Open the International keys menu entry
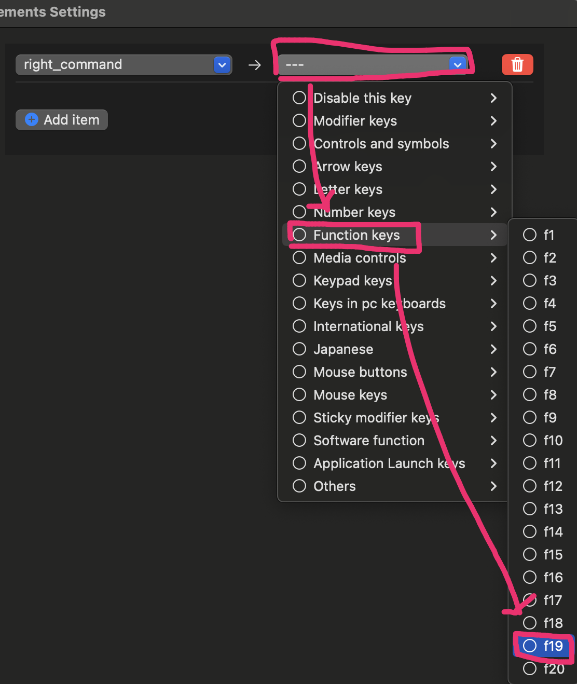This screenshot has height=684, width=577. click(x=395, y=326)
